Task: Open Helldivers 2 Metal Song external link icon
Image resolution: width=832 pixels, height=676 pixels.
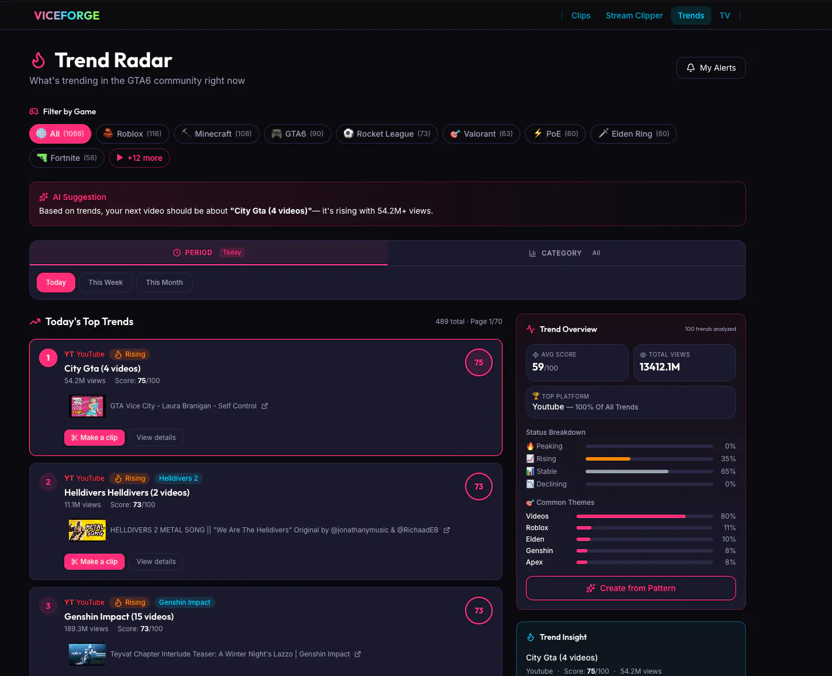Action: coord(447,530)
